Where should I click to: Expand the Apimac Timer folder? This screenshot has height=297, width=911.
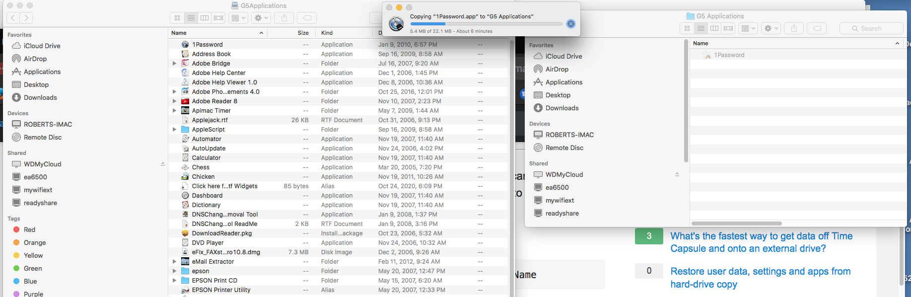tap(174, 110)
